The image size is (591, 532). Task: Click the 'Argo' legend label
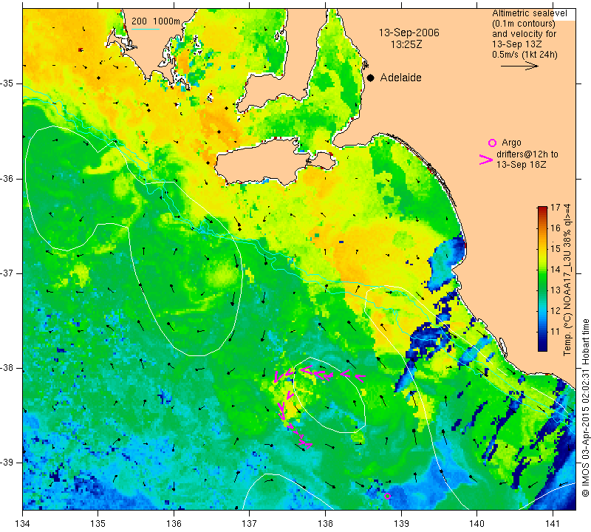[511, 143]
